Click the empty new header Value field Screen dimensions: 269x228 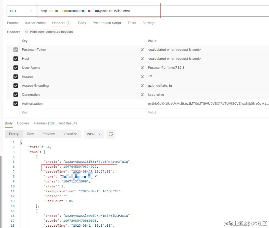(207, 112)
